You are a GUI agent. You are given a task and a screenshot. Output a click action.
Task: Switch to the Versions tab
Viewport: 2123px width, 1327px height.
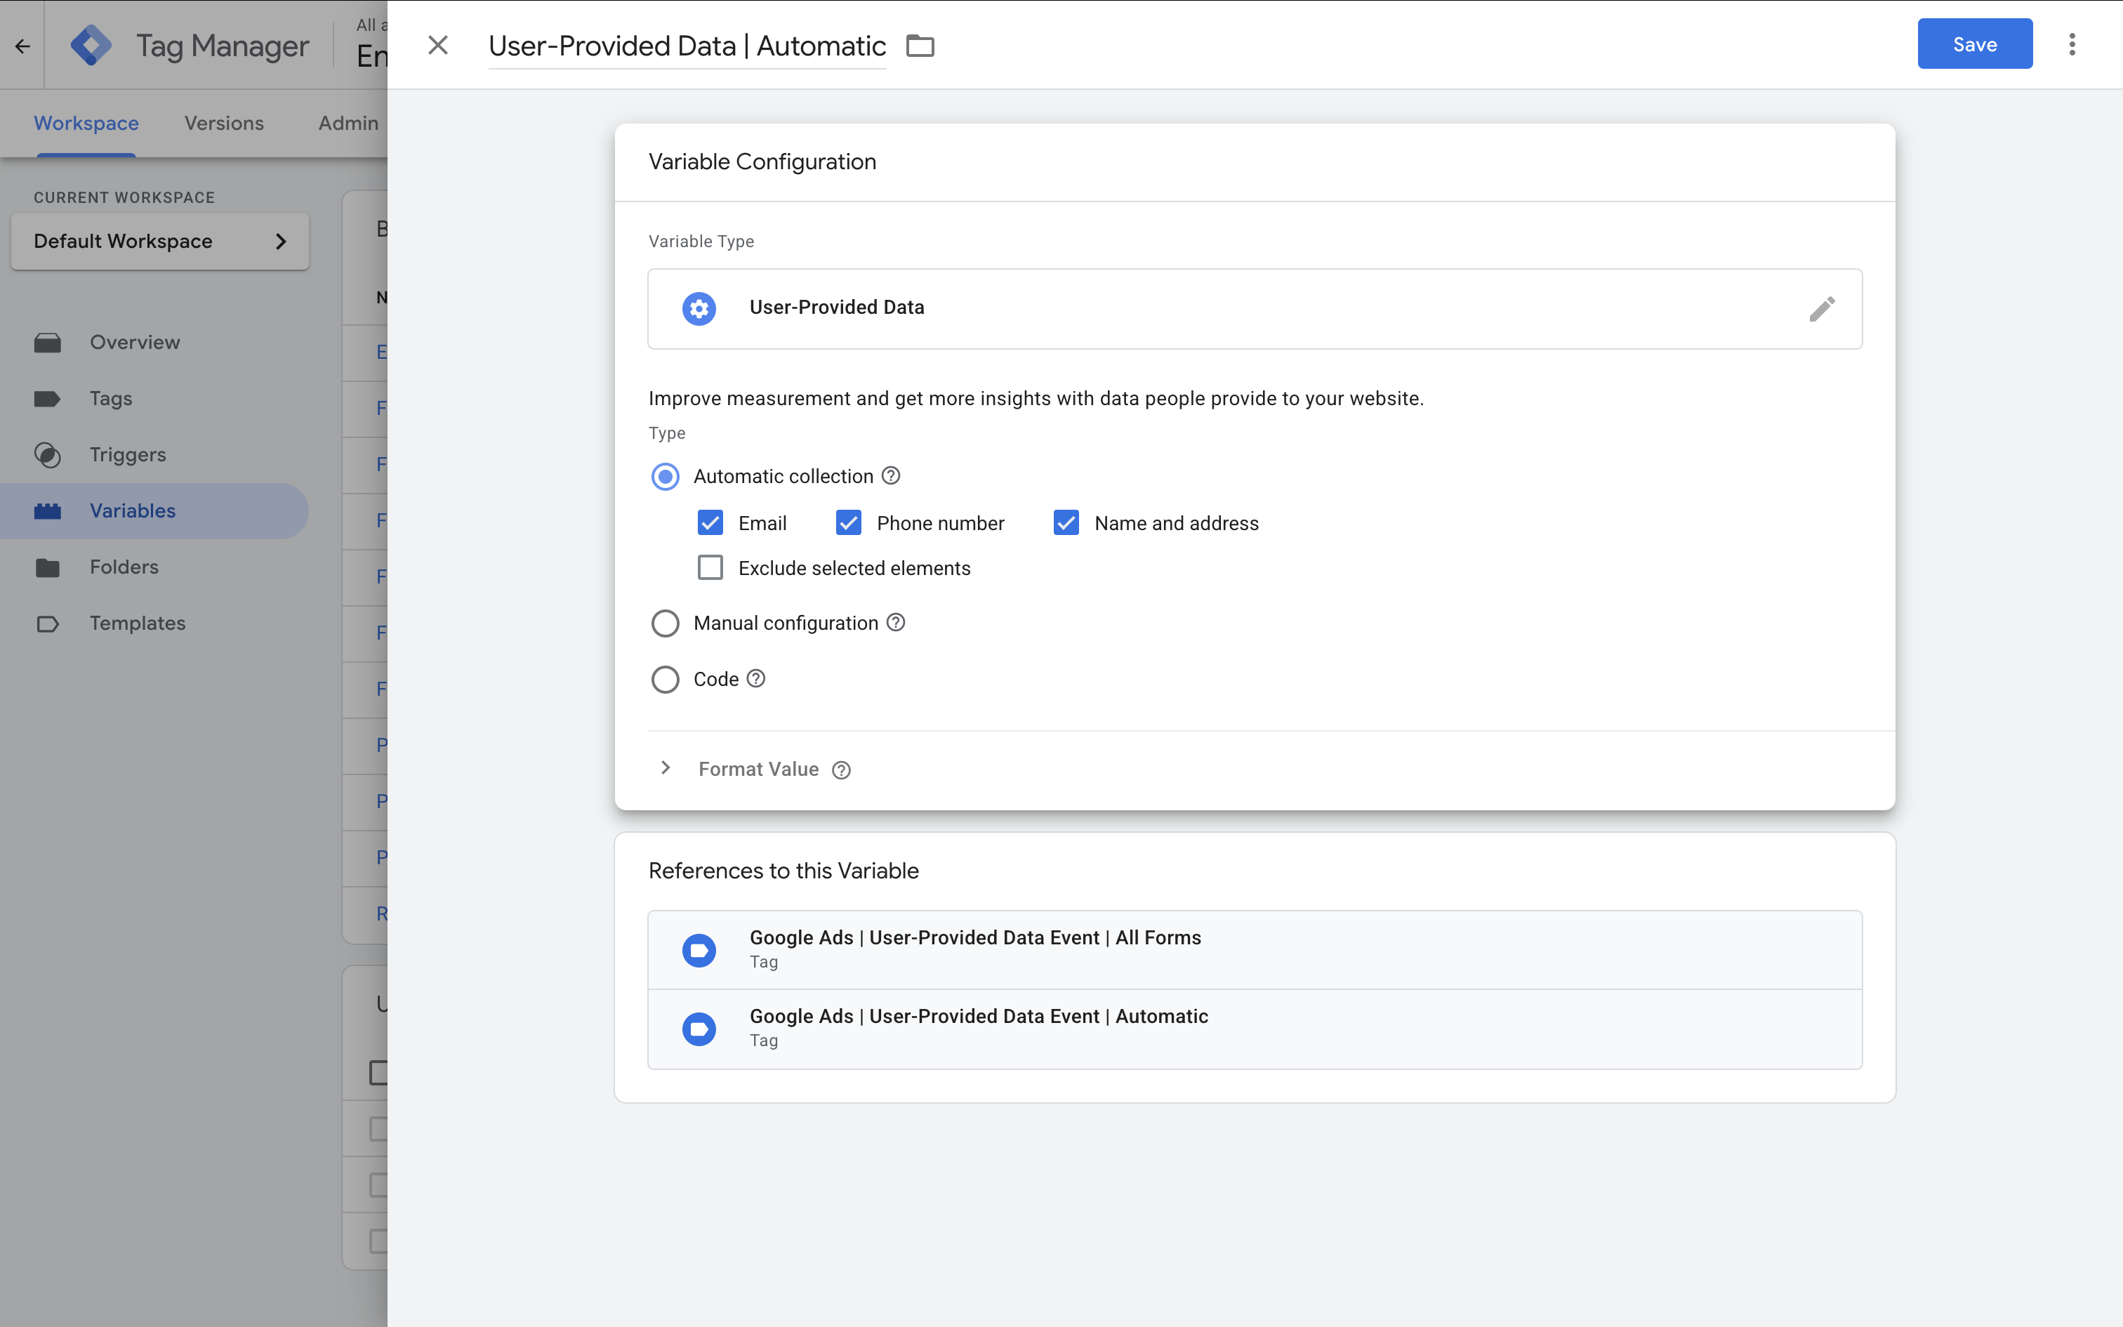pyautogui.click(x=224, y=124)
